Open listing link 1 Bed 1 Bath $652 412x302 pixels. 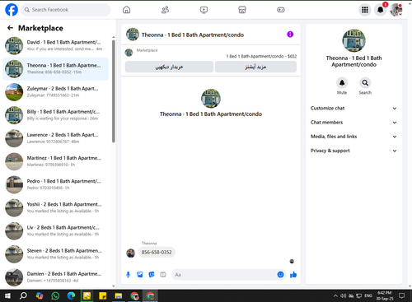[x=261, y=56]
